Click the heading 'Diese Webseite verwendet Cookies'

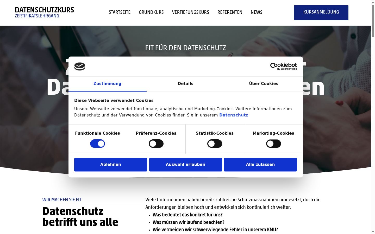[x=114, y=101]
